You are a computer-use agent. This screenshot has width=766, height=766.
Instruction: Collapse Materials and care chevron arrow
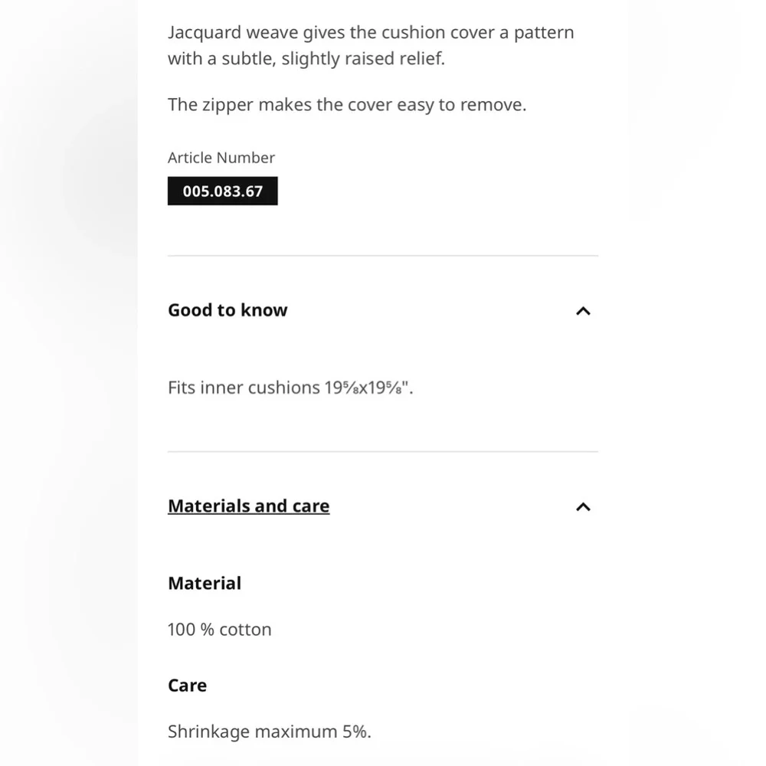tap(583, 506)
